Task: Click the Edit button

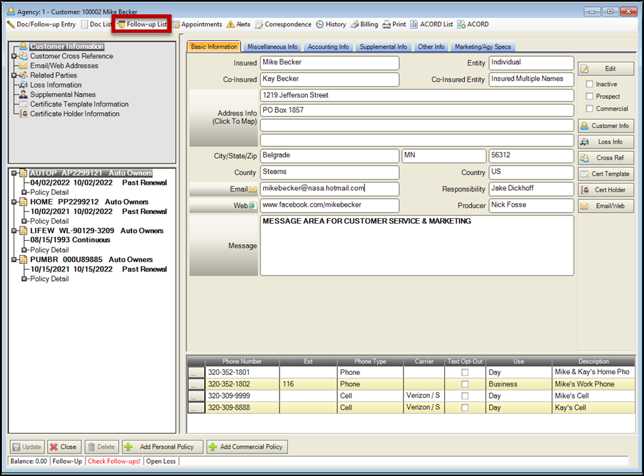Action: pyautogui.click(x=606, y=68)
